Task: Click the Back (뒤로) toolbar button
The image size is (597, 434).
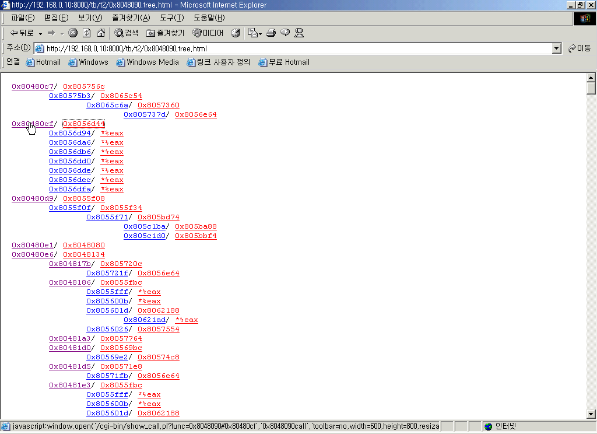Action: pos(22,33)
